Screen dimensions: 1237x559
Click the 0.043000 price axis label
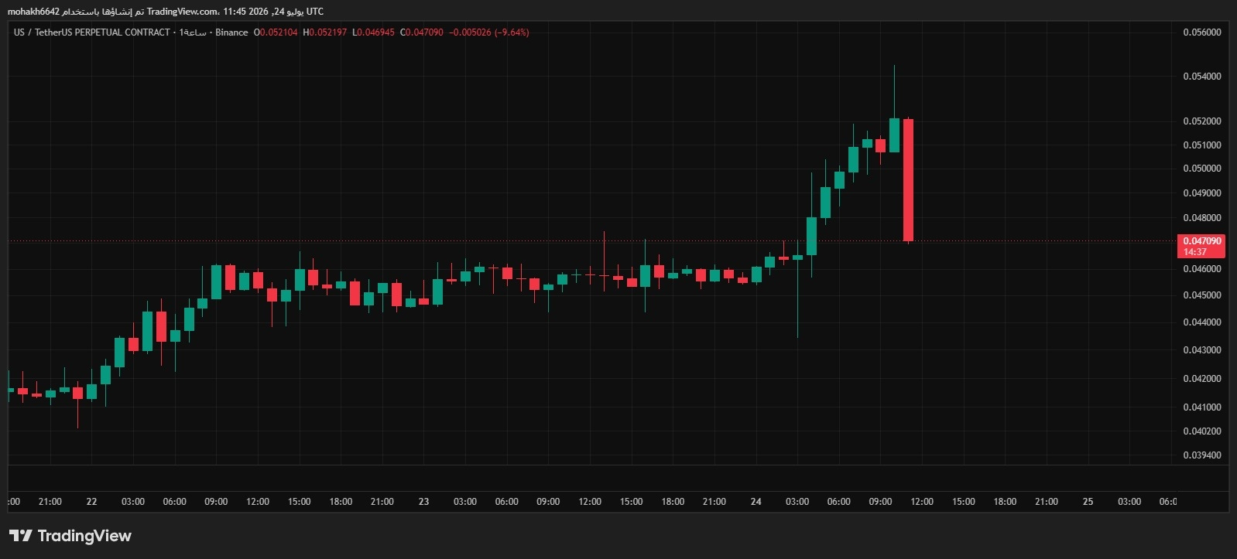coord(1202,350)
